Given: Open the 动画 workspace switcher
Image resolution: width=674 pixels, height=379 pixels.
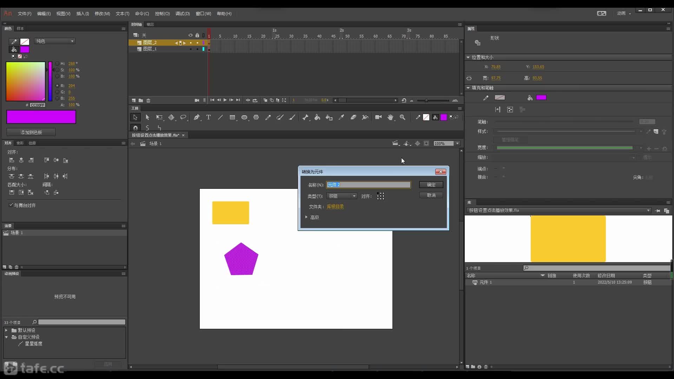Looking at the screenshot, I should (x=624, y=13).
